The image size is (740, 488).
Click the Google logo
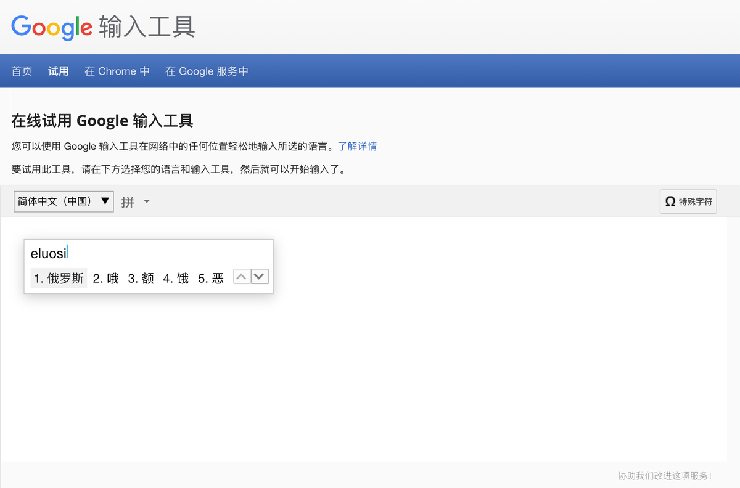pyautogui.click(x=52, y=26)
